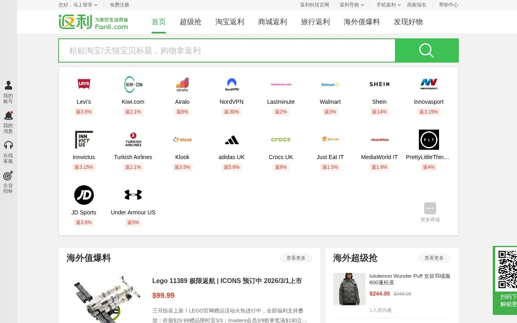Open the 旅行返利 tab

point(315,22)
